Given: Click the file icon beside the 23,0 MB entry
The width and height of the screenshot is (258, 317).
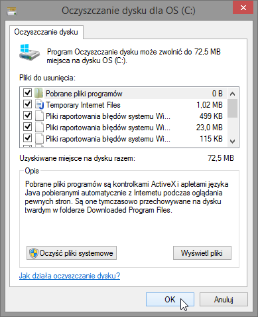Looking at the screenshot, I should (x=39, y=127).
